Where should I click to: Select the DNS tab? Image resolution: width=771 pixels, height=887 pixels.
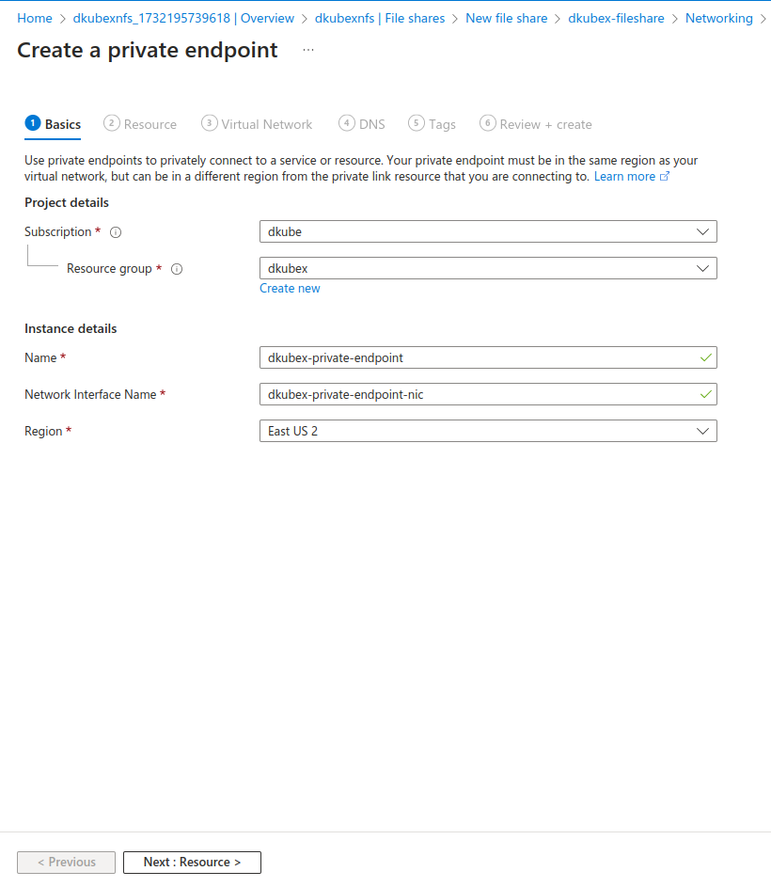[362, 124]
